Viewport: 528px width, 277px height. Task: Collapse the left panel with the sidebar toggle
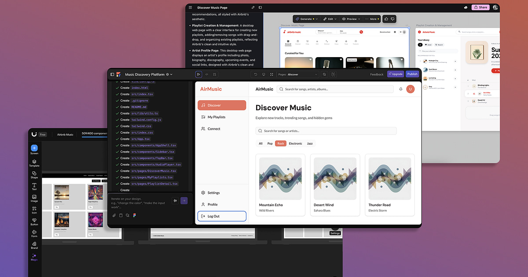112,74
